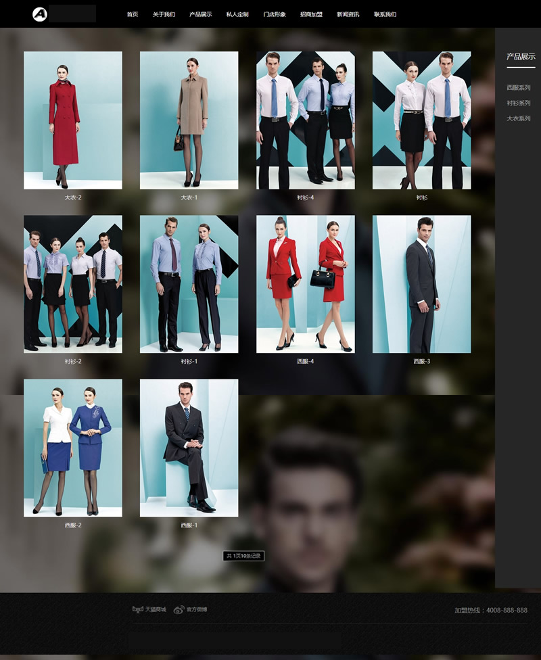
Task: Open the red coat 大衣-2 thumbnail
Action: (x=73, y=120)
